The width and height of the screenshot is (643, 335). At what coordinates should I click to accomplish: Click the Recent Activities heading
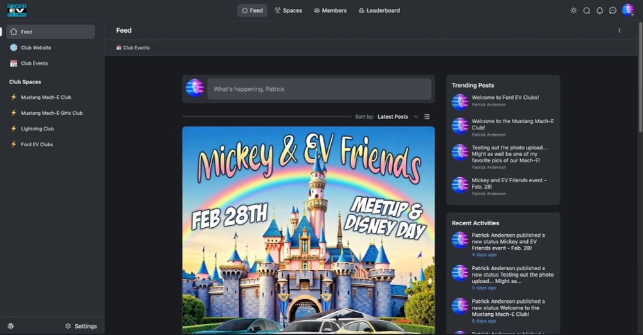click(475, 223)
